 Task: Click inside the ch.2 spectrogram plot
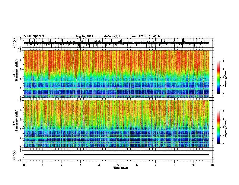click(116, 124)
